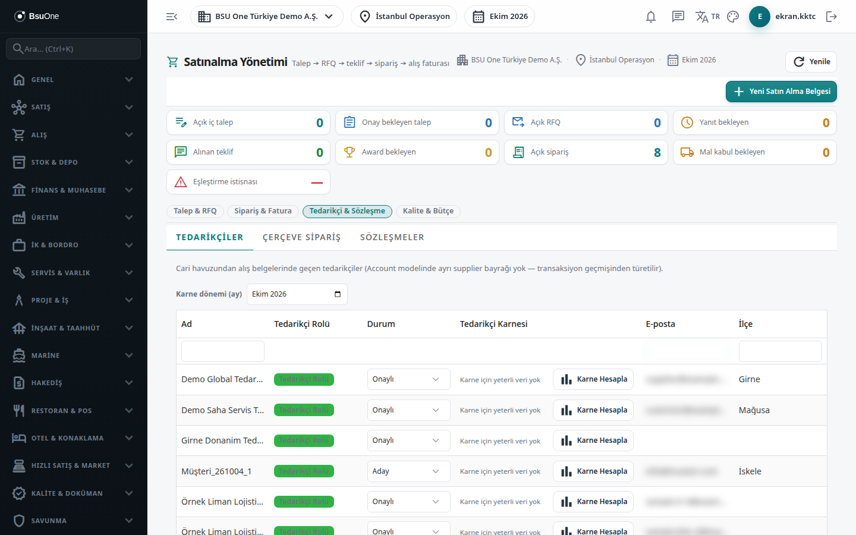
Task: Expand the RESTORAN & POS section
Action: click(74, 411)
